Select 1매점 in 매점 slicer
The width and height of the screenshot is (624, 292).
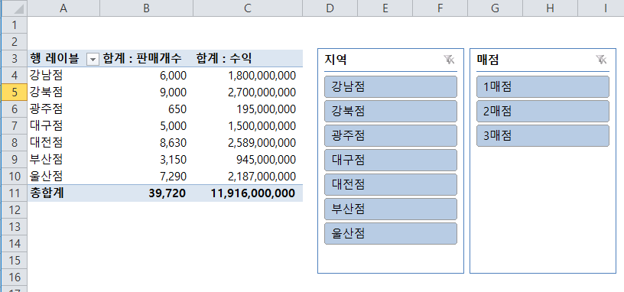[543, 86]
